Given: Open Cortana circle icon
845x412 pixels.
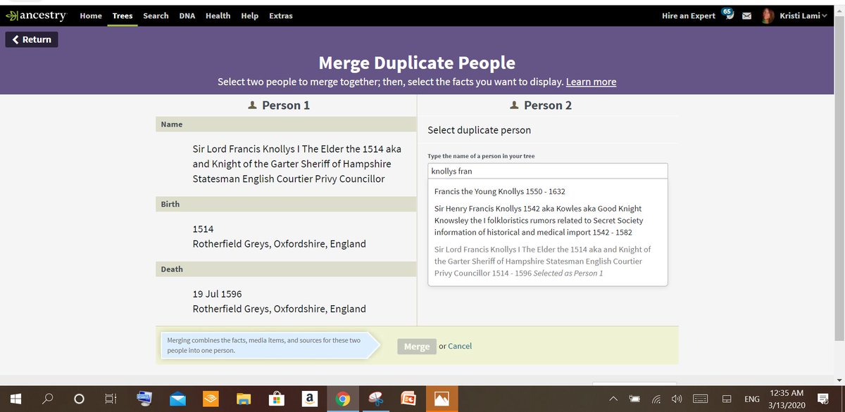Looking at the screenshot, I should [79, 399].
